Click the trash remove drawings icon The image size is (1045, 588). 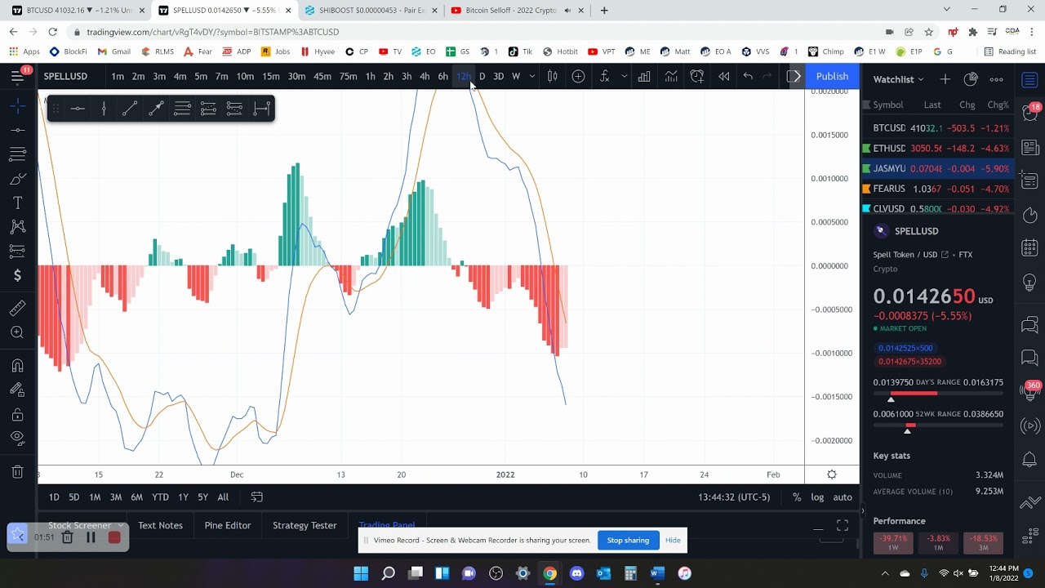point(18,471)
